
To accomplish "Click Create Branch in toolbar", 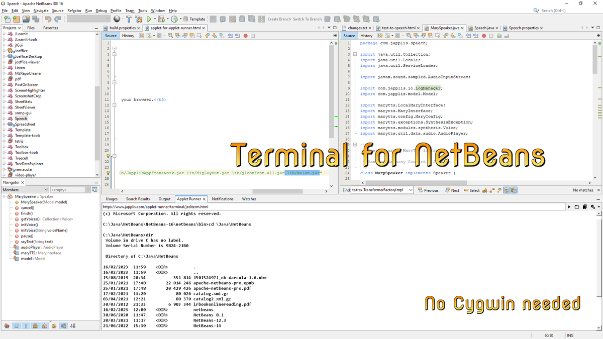I will (279, 19).
